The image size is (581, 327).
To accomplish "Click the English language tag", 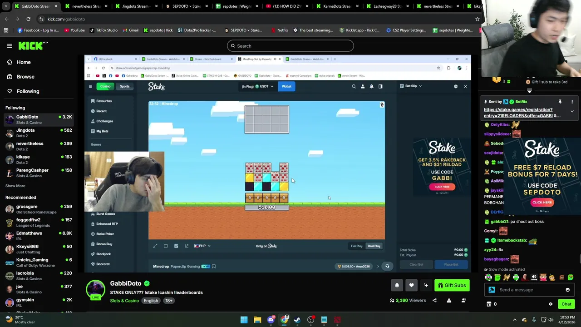I will 151,301.
